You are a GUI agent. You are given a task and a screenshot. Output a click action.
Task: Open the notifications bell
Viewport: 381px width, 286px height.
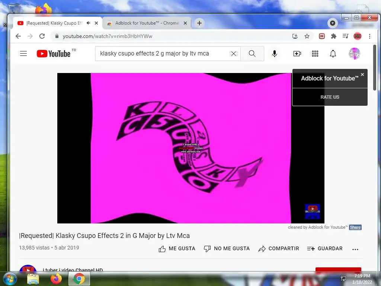pyautogui.click(x=333, y=54)
